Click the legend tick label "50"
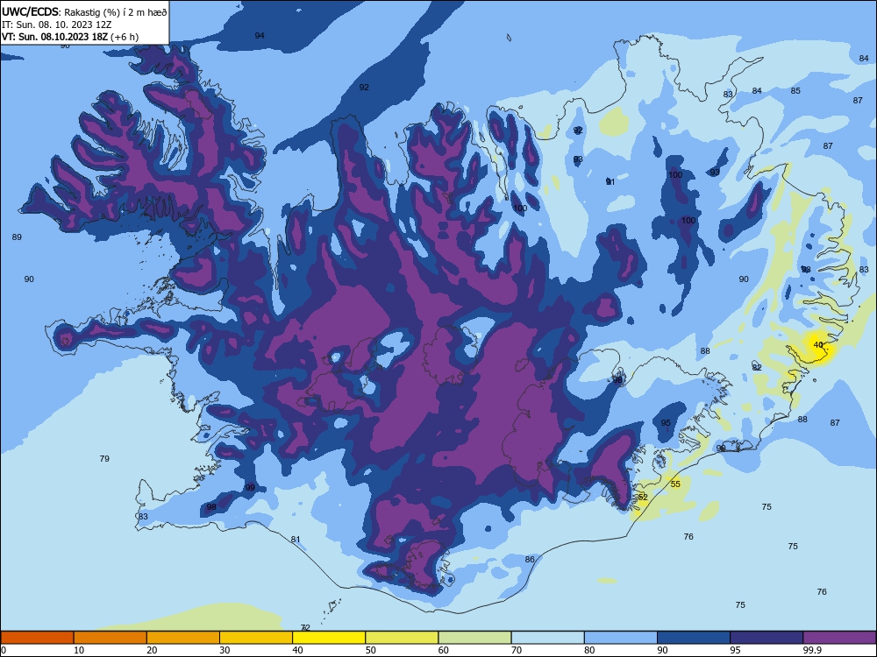Screen dimensions: 877x657 (370, 650)
